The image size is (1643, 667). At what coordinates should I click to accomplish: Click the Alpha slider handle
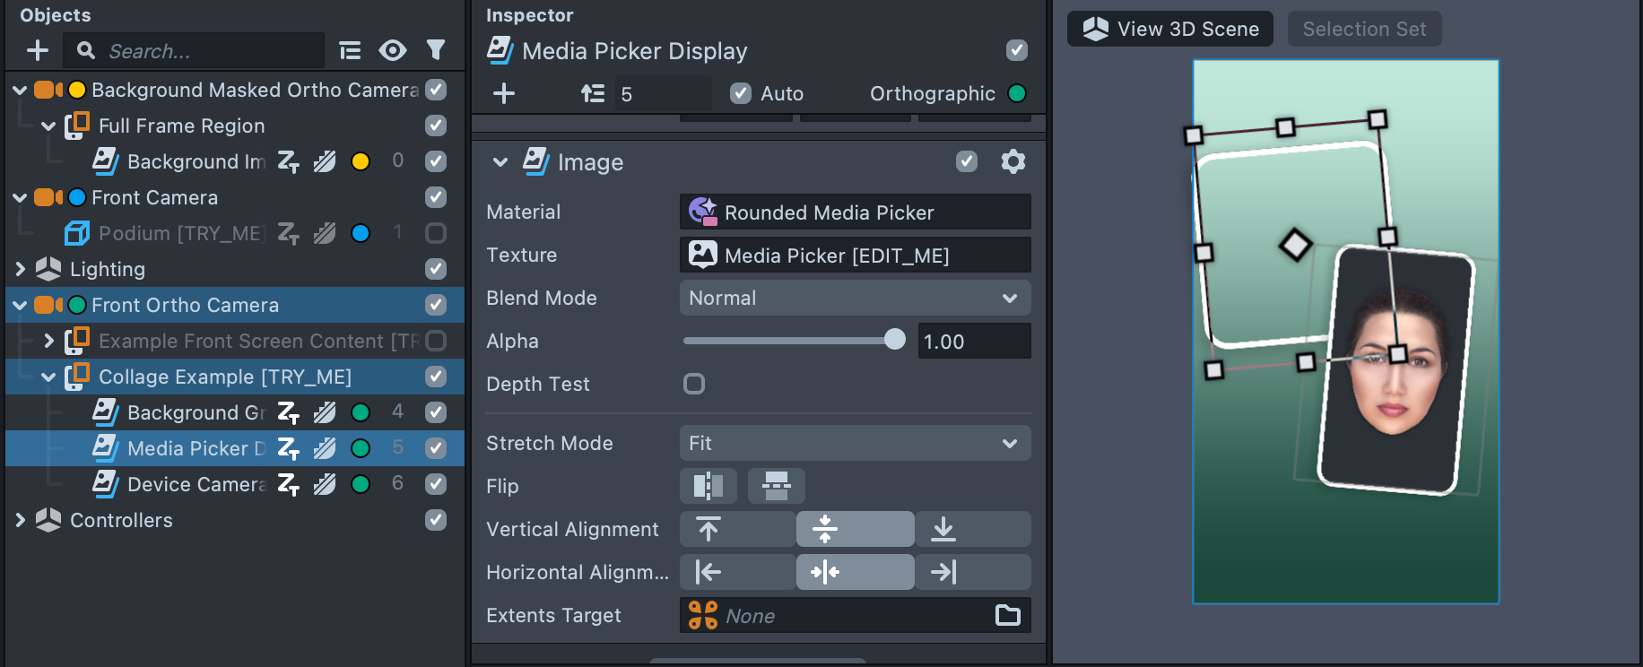(894, 340)
